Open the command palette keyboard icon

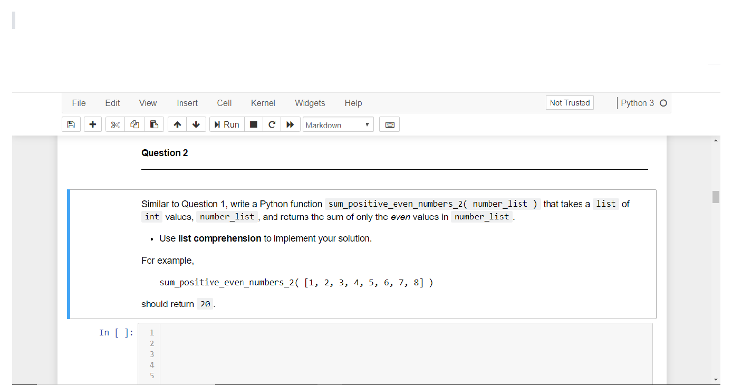(390, 124)
